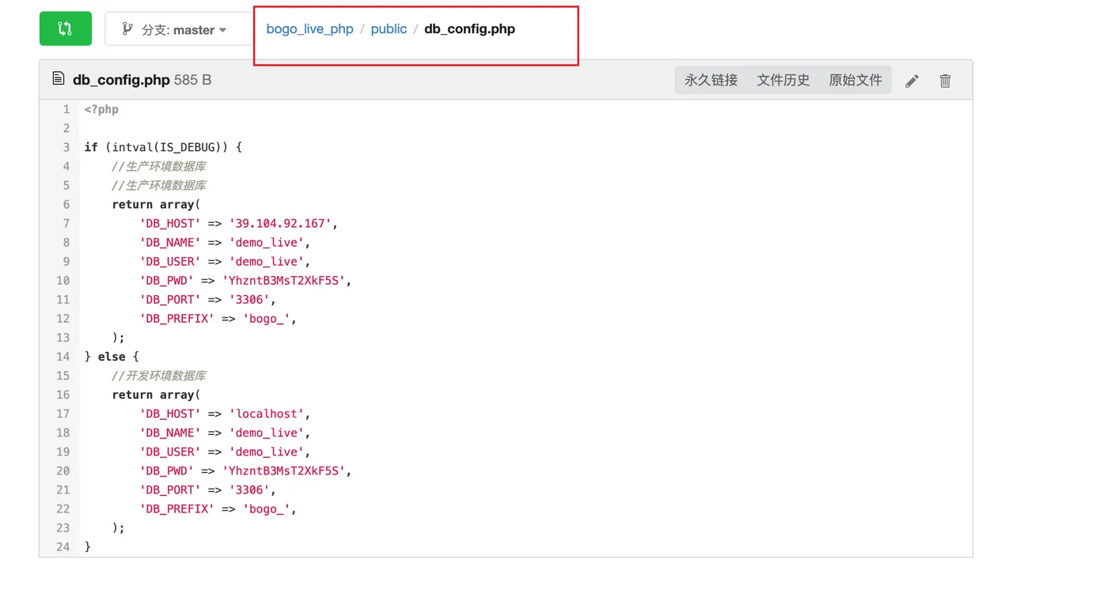Click db_config.php in the breadcrumb path
The height and width of the screenshot is (590, 1108).
469,29
